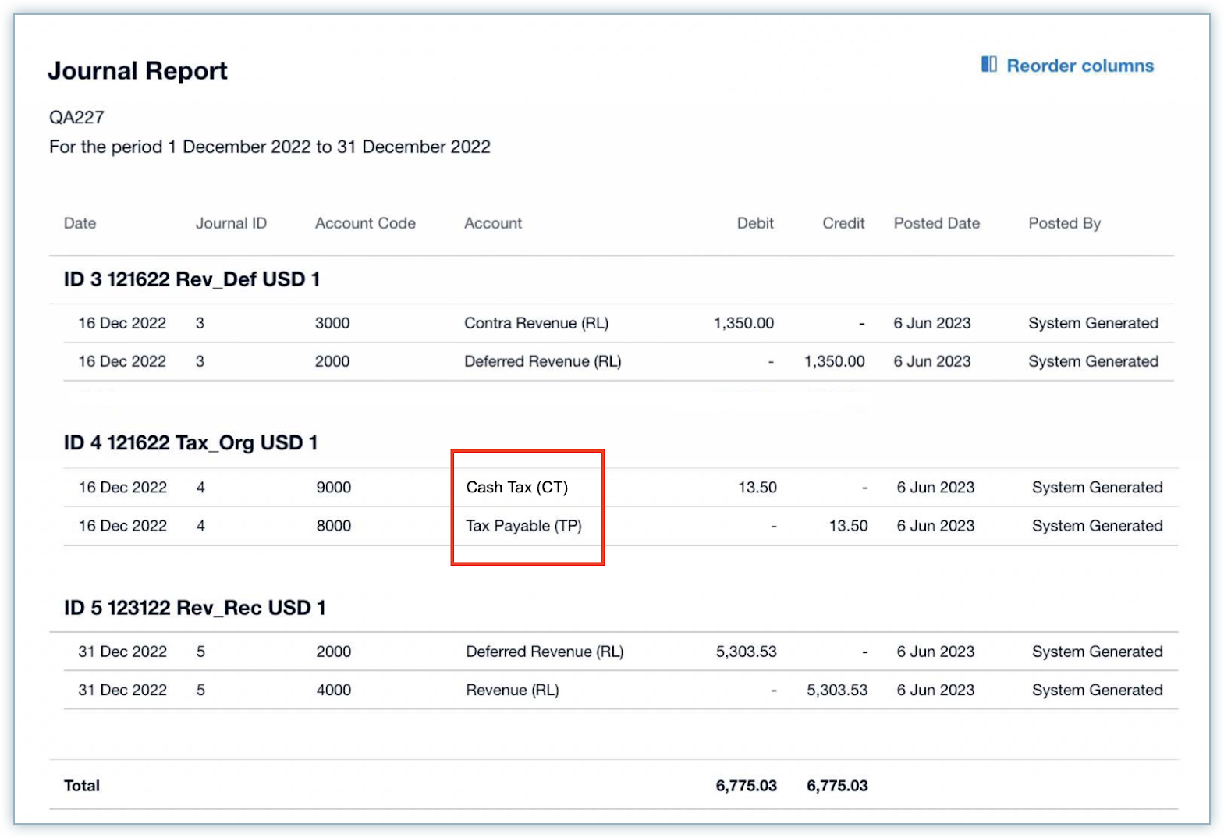Click 31 Dec 2022 date in Revenue (RL) row
1224x838 pixels.
pos(122,690)
